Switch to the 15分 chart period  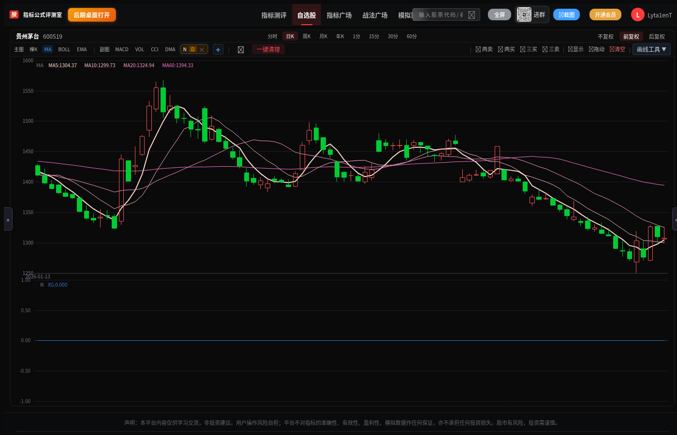coord(374,36)
